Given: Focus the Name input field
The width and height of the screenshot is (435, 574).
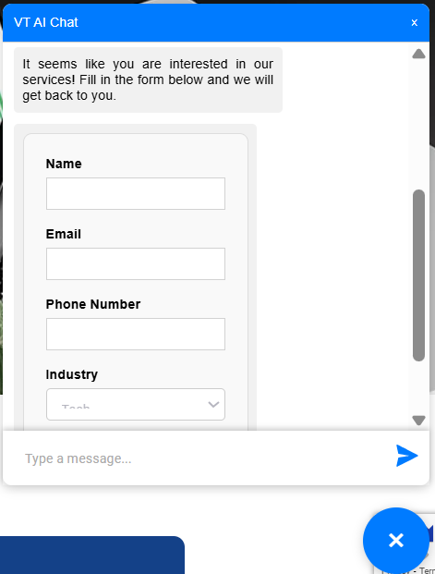Looking at the screenshot, I should click(136, 194).
